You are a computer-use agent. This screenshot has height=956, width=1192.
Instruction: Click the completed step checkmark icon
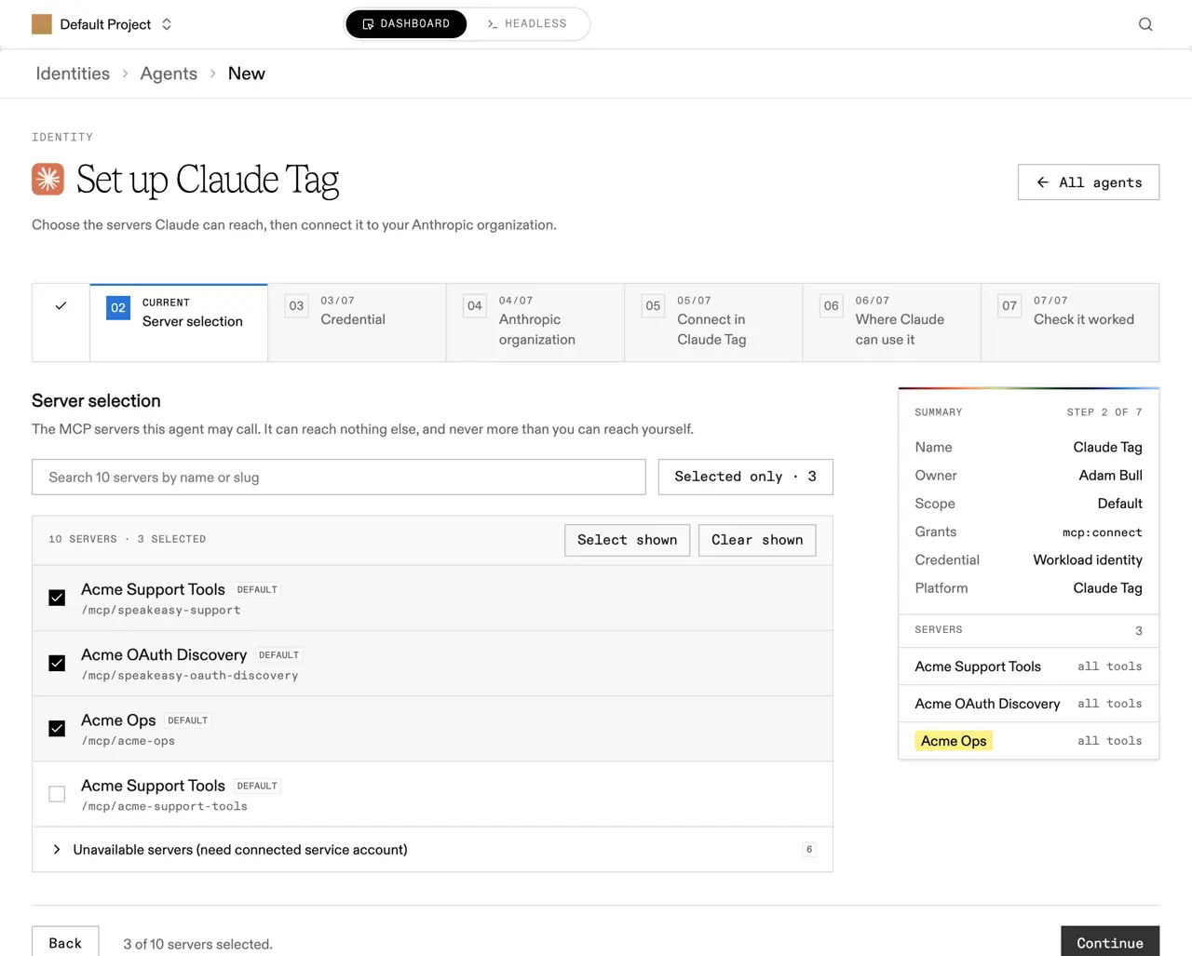(61, 305)
